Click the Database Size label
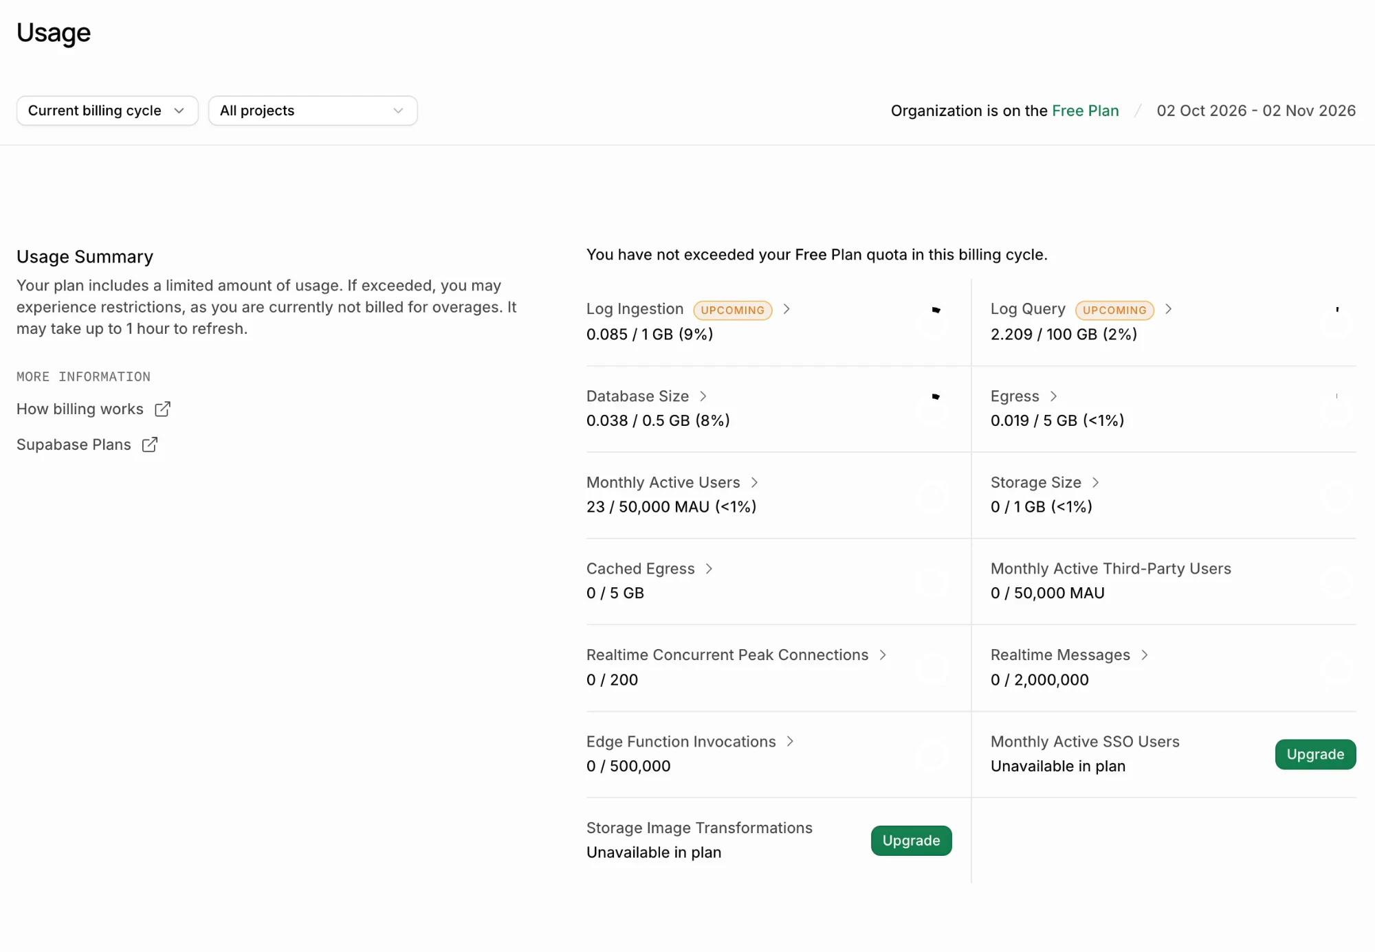 637,396
